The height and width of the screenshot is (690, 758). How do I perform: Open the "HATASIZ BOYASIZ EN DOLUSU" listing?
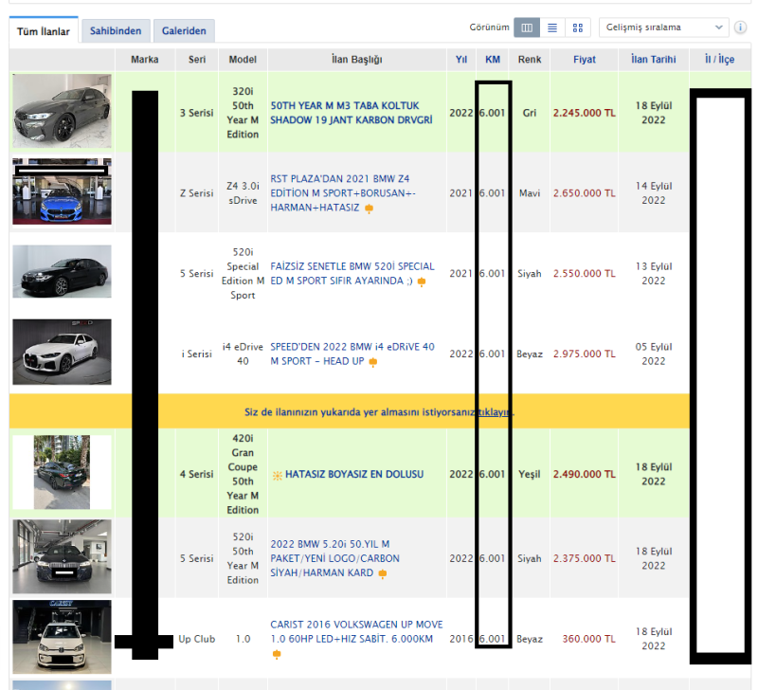coord(354,474)
